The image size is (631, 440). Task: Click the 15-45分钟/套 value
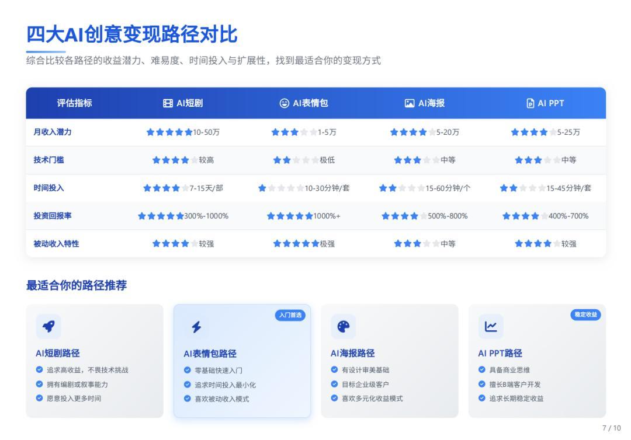(x=569, y=188)
